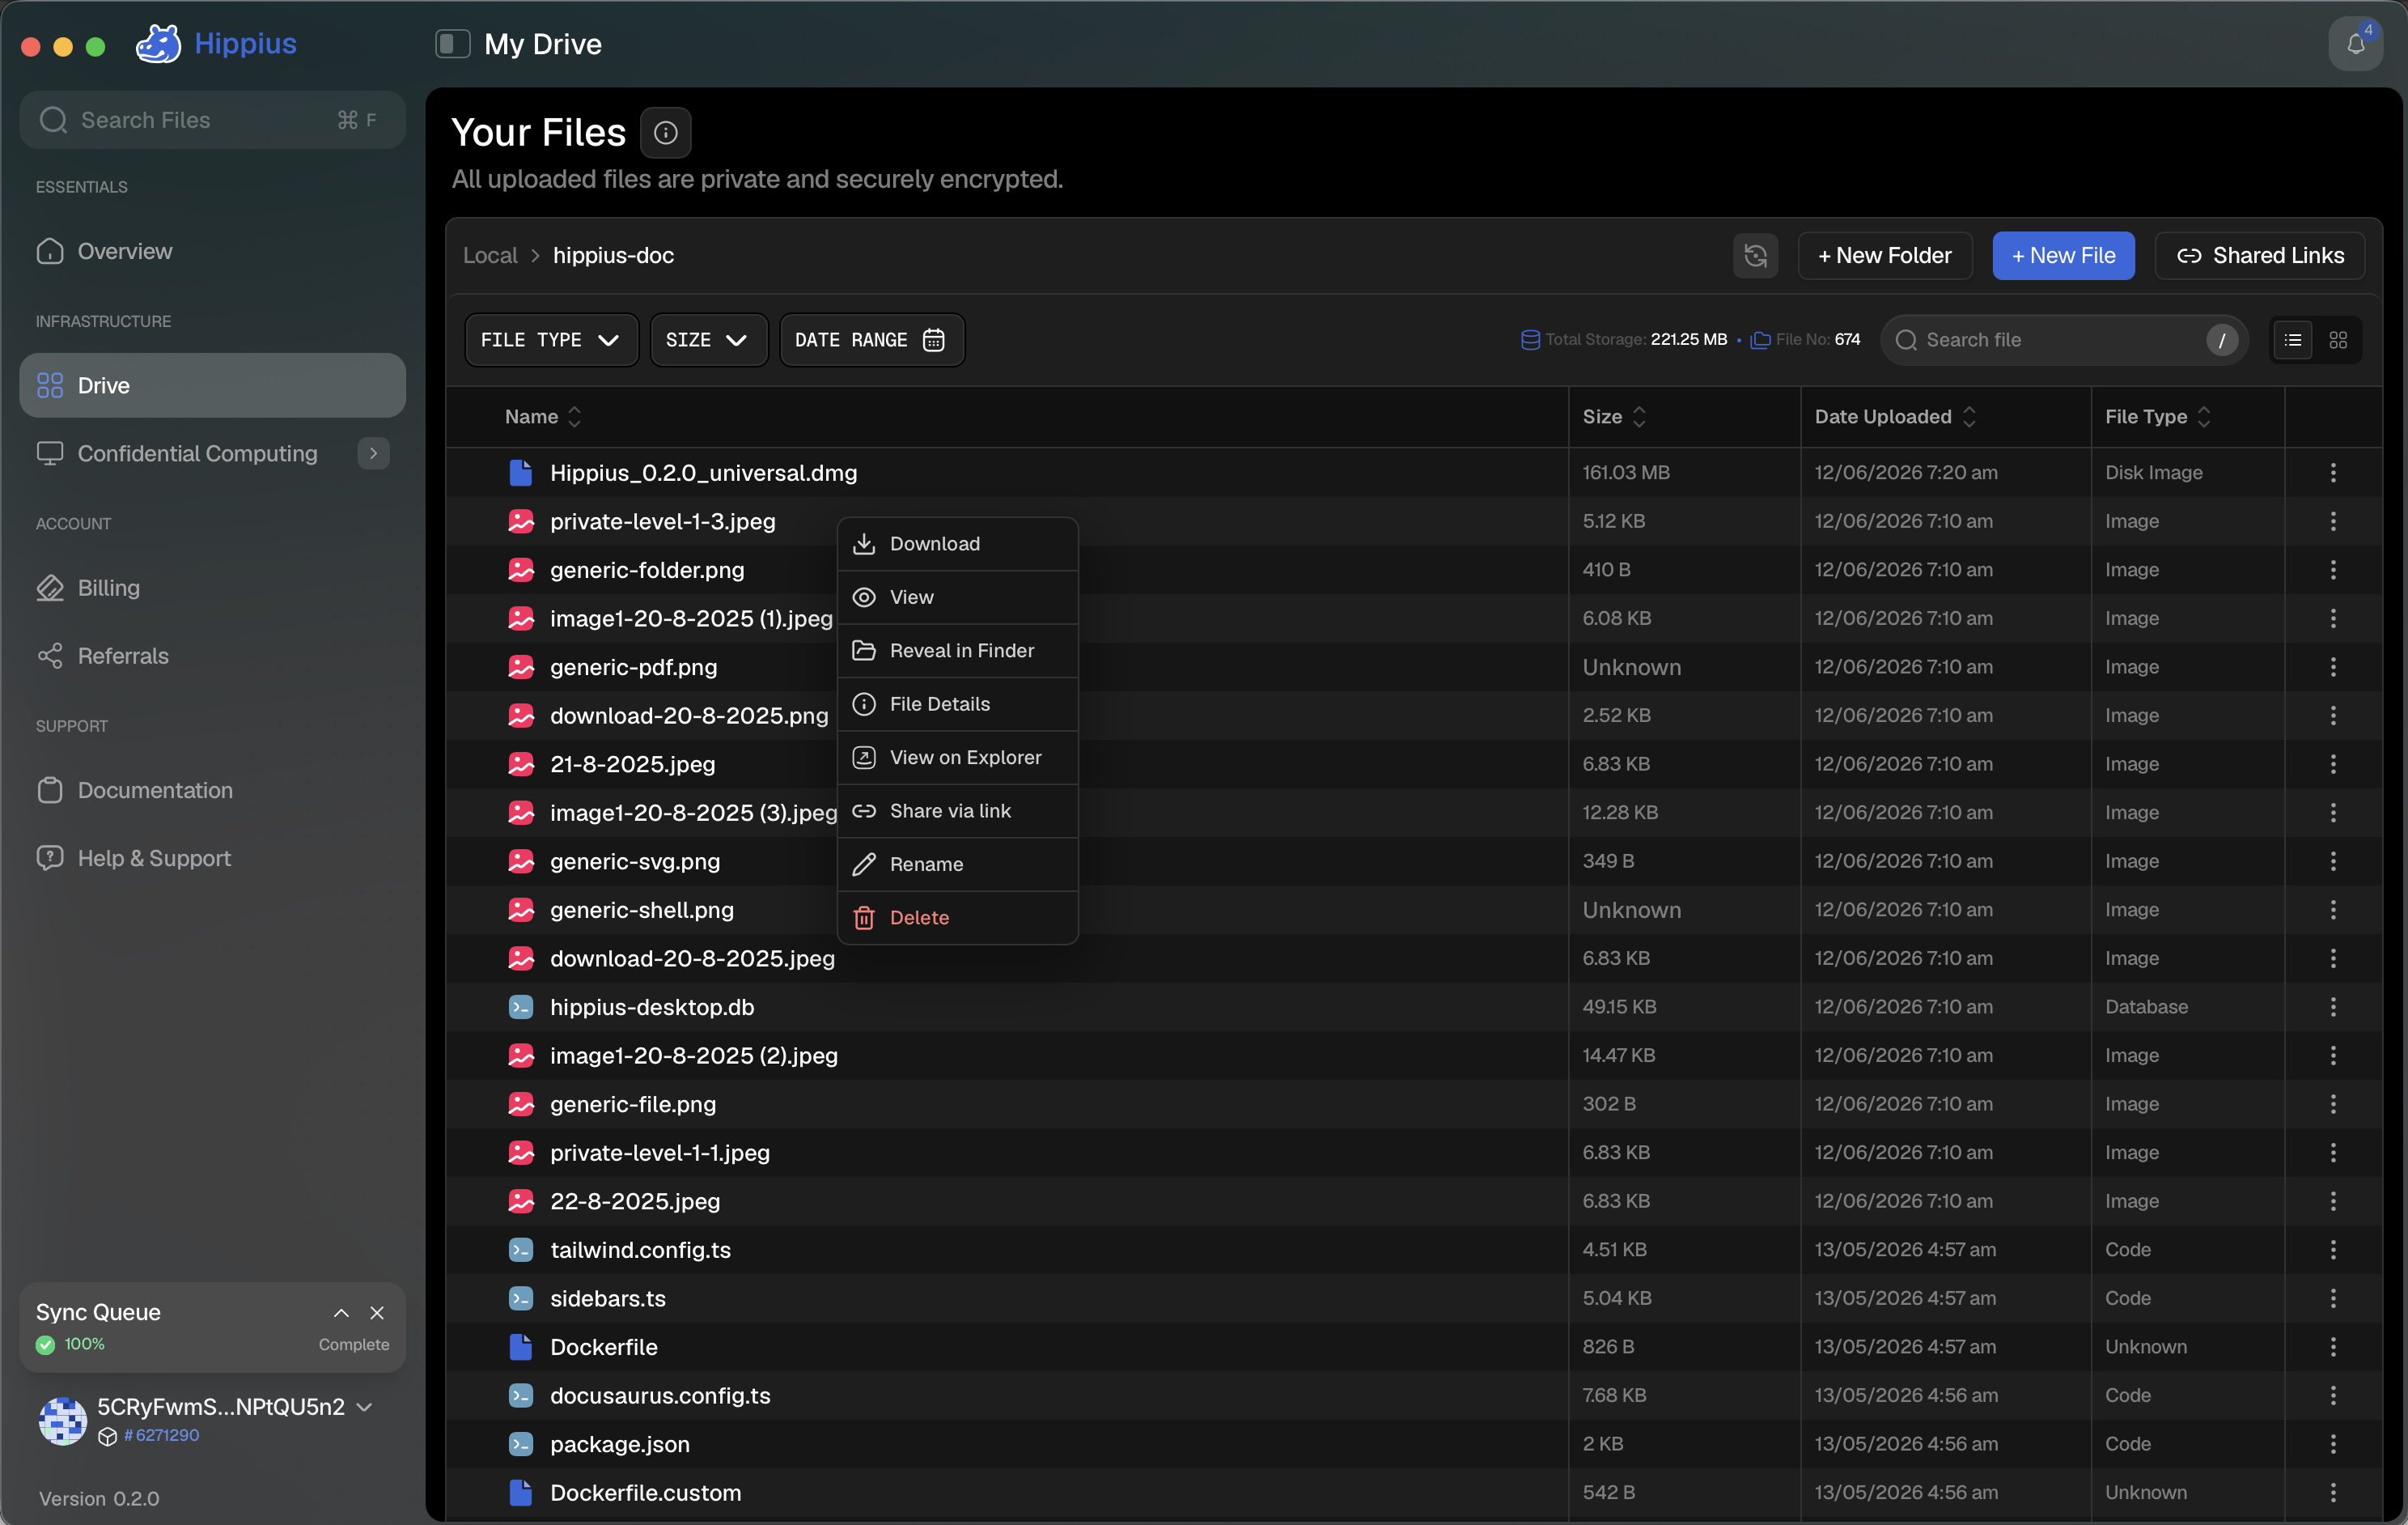Choose Download from context menu
Screen dimensions: 2408x1525
click(957, 545)
